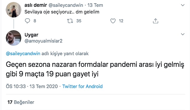This screenshot has width=190, height=110.
Task: Open the @amoyualmislar2 handle
Action: point(43,41)
